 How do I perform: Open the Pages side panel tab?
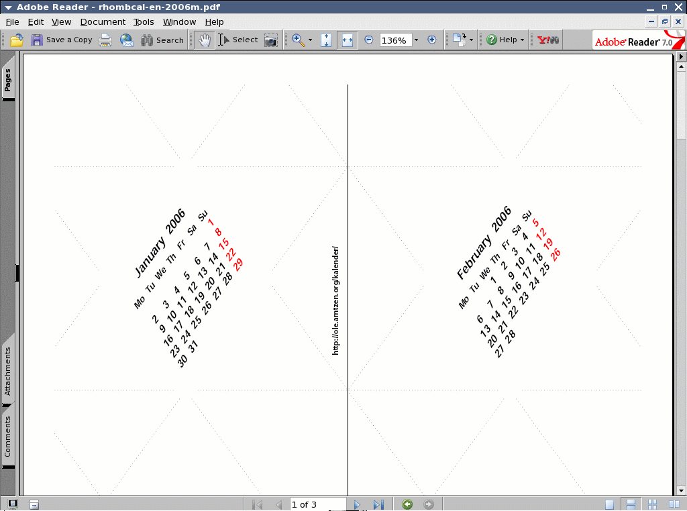(x=7, y=80)
